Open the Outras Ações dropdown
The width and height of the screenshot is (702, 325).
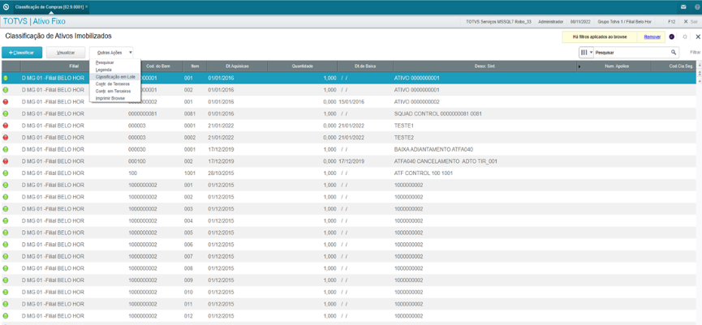pyautogui.click(x=111, y=53)
